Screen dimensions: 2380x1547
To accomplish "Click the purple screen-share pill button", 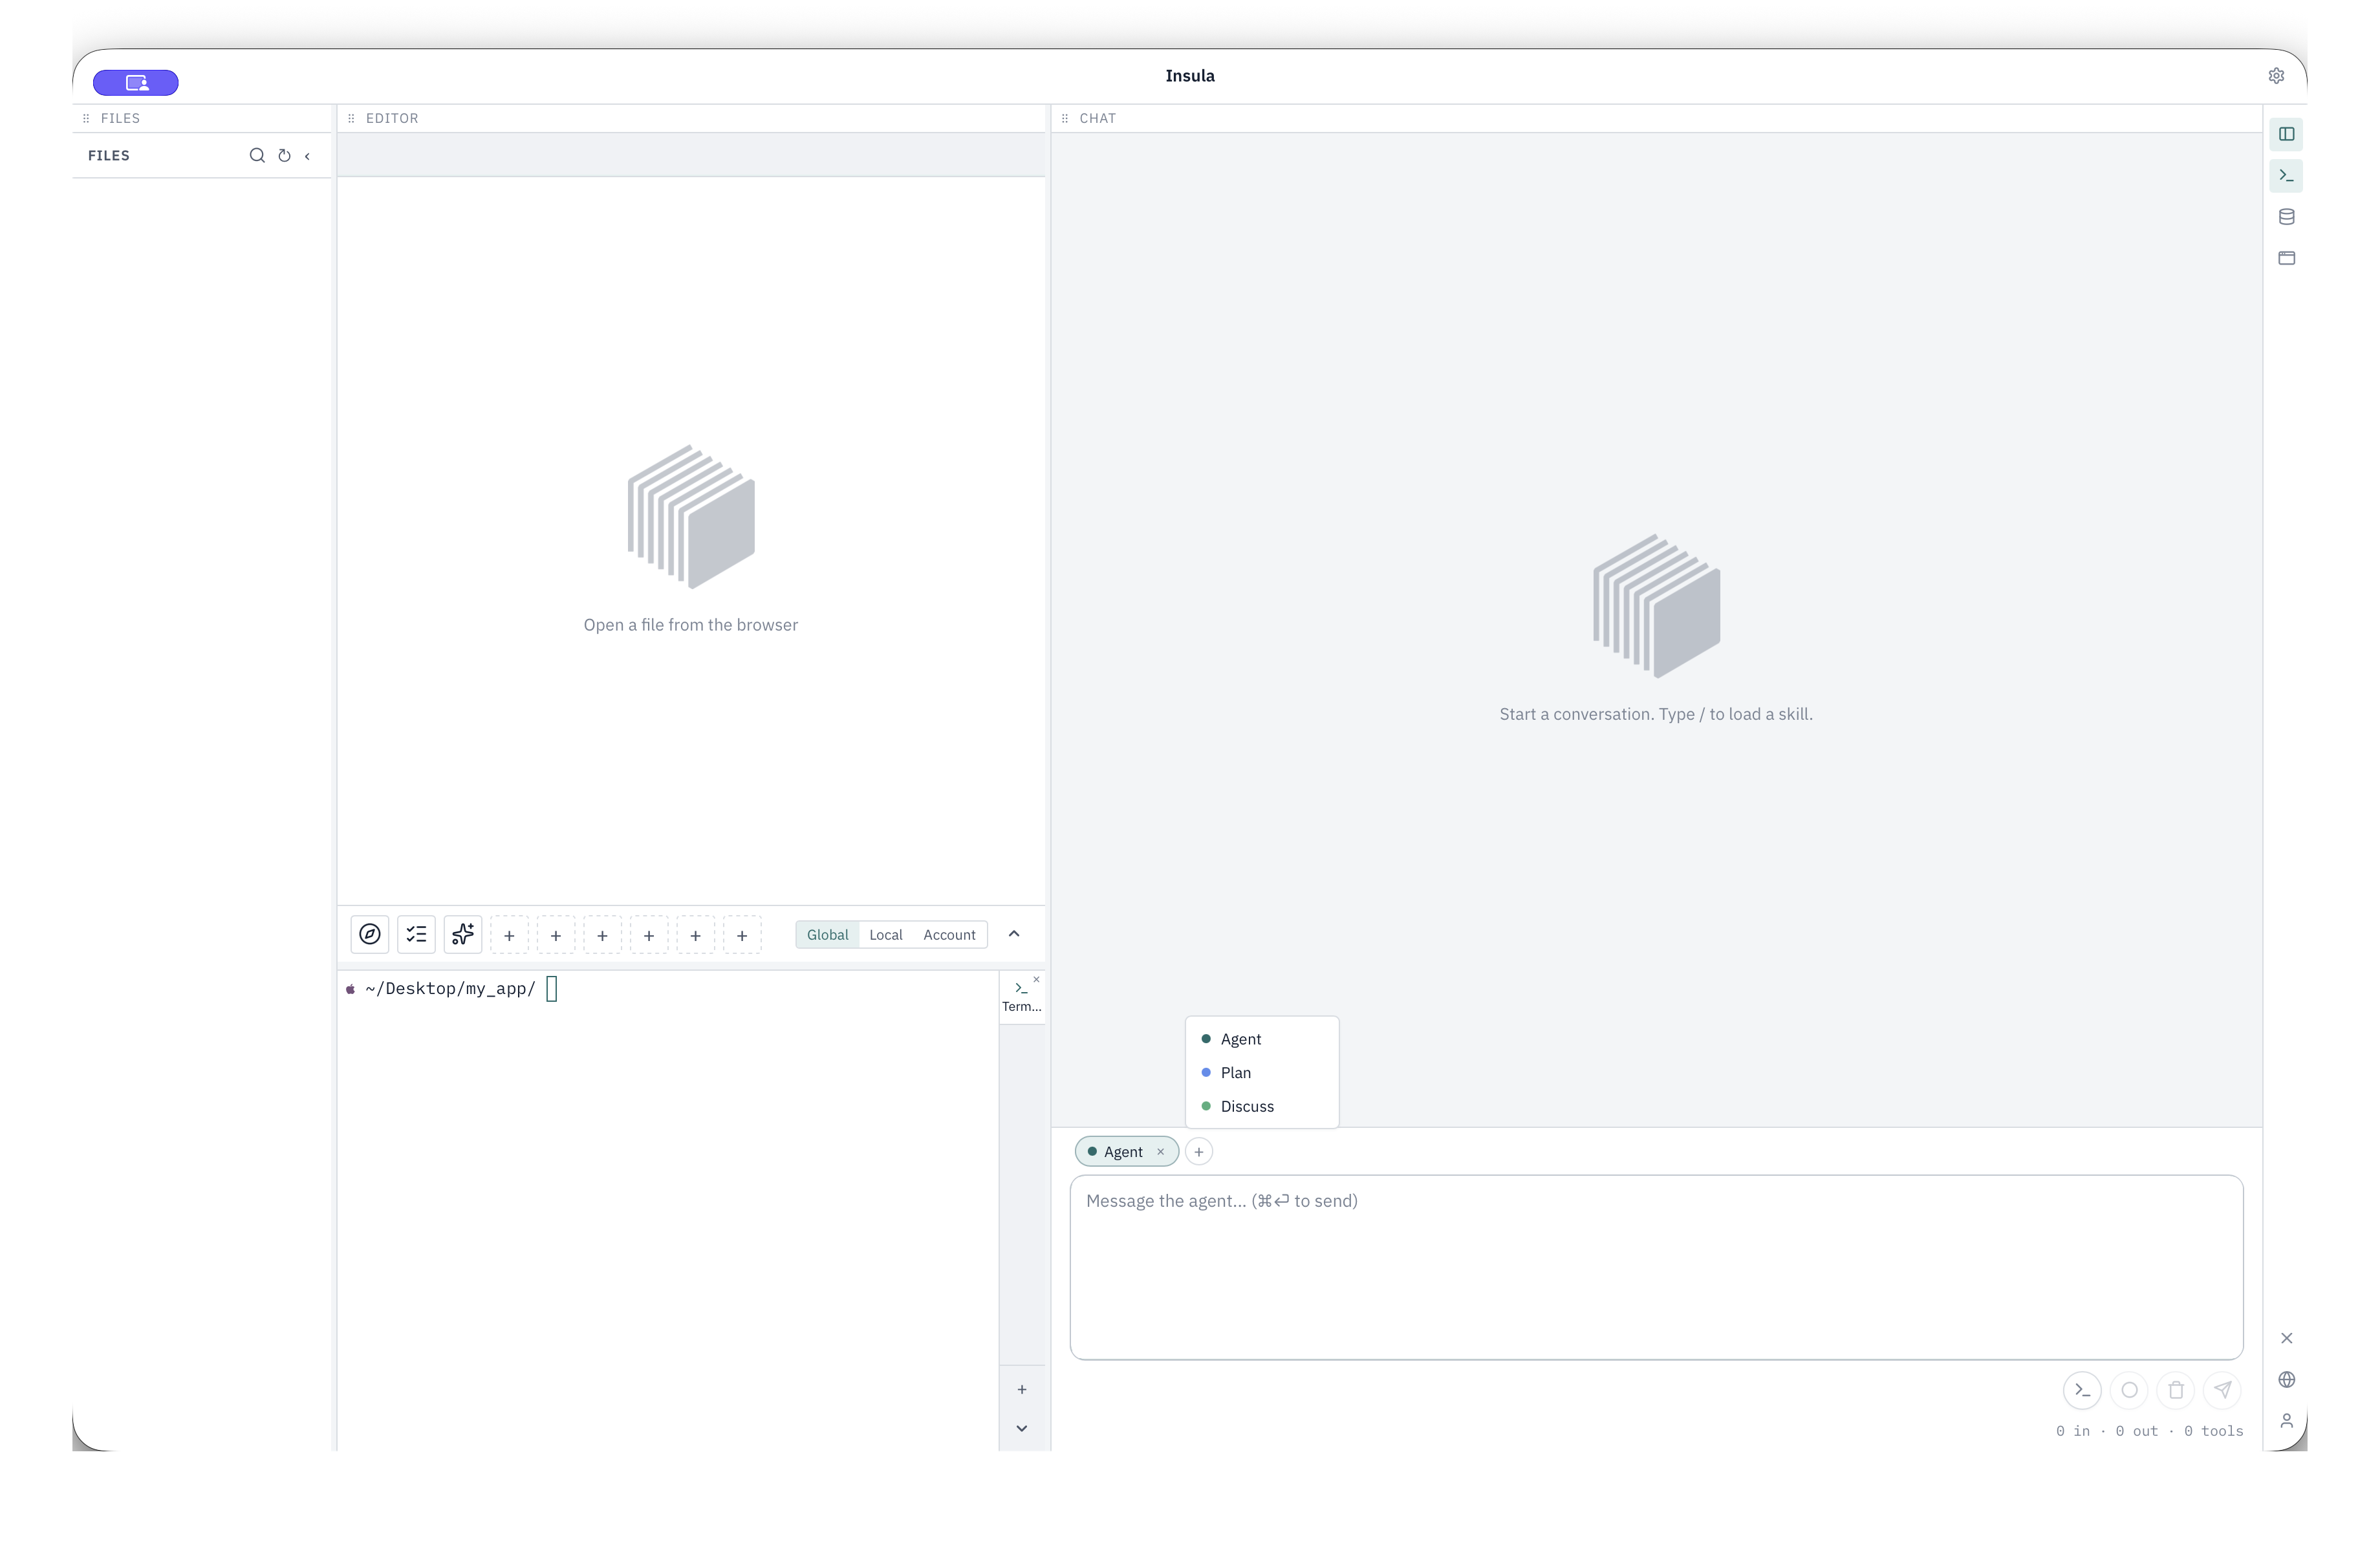I will (x=136, y=82).
